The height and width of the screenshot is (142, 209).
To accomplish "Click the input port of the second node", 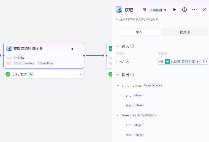I will point(107,56).
